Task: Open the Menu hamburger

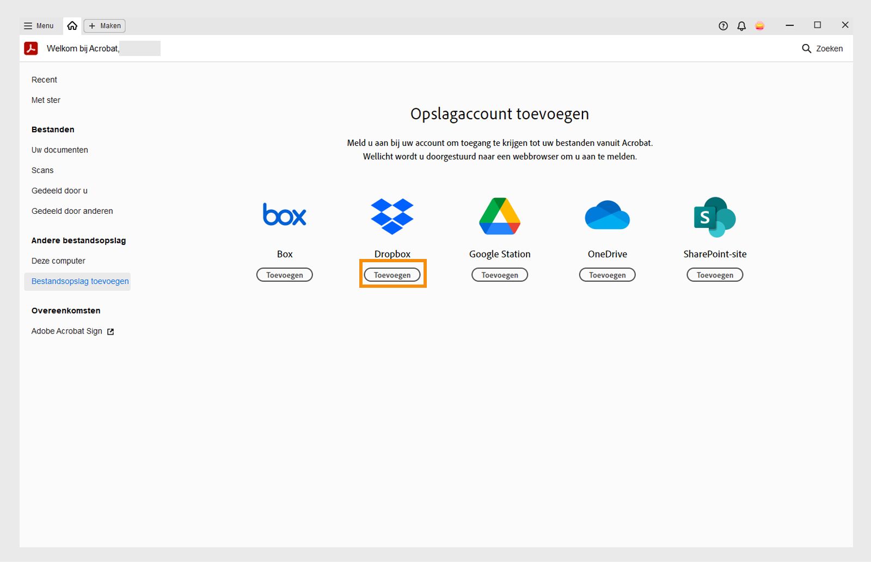Action: coord(39,26)
